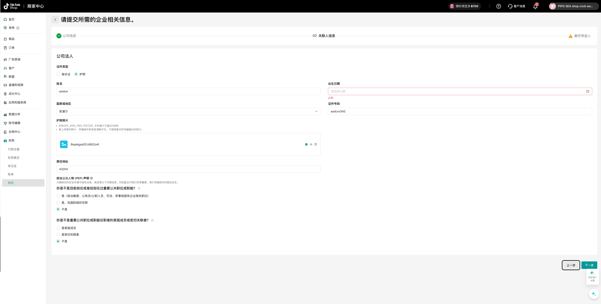This screenshot has height=304, width=601.
Task: Delete the uploaded passport photo file
Action: point(316,144)
